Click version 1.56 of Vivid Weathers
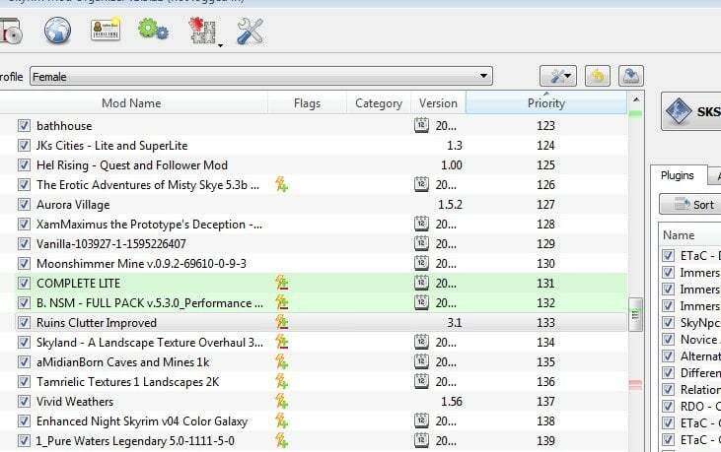Image resolution: width=721 pixels, height=452 pixels. (452, 402)
